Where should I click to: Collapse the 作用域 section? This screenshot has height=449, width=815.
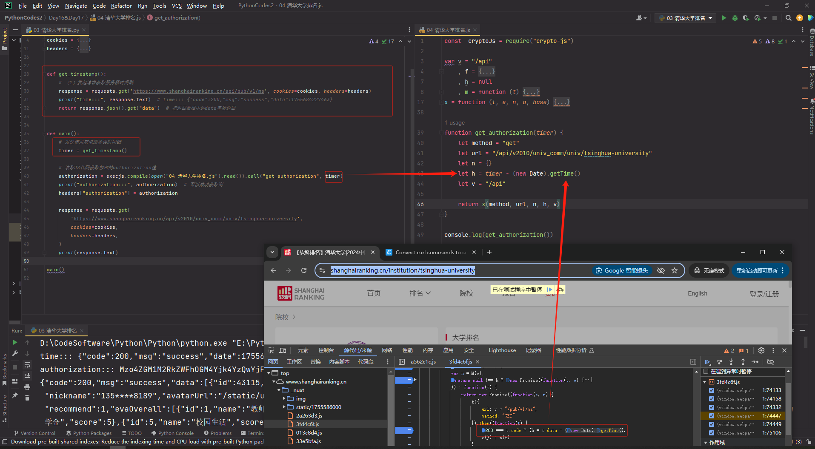[706, 443]
